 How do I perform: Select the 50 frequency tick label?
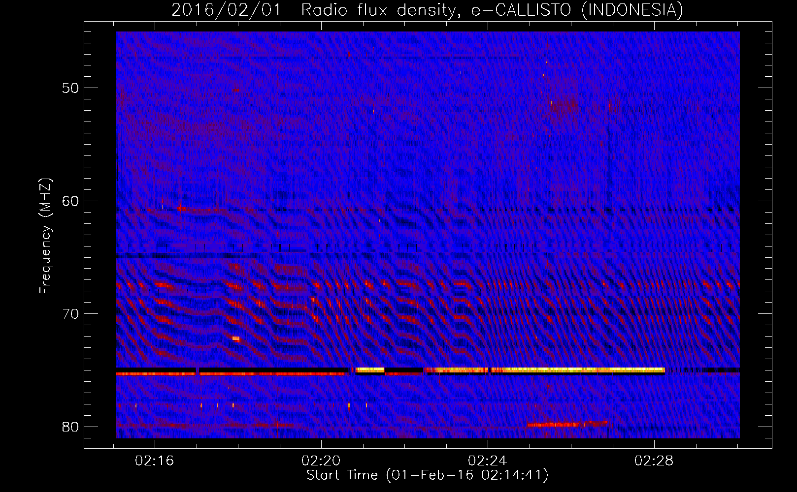[70, 88]
